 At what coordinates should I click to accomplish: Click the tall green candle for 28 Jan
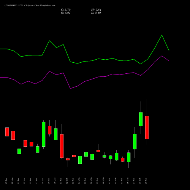[x=44, y=134]
